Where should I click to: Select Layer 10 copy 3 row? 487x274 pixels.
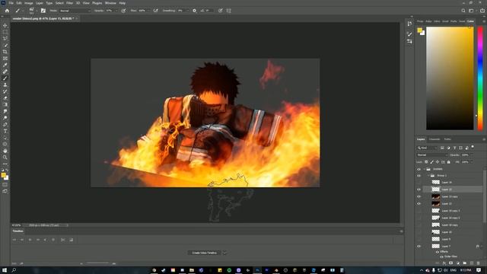click(x=453, y=211)
